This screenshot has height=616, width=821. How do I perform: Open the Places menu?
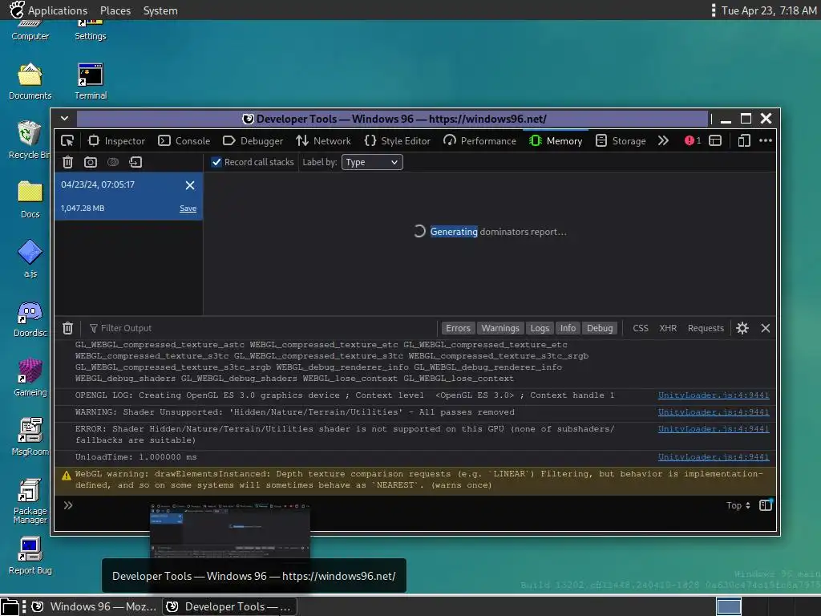pos(115,10)
